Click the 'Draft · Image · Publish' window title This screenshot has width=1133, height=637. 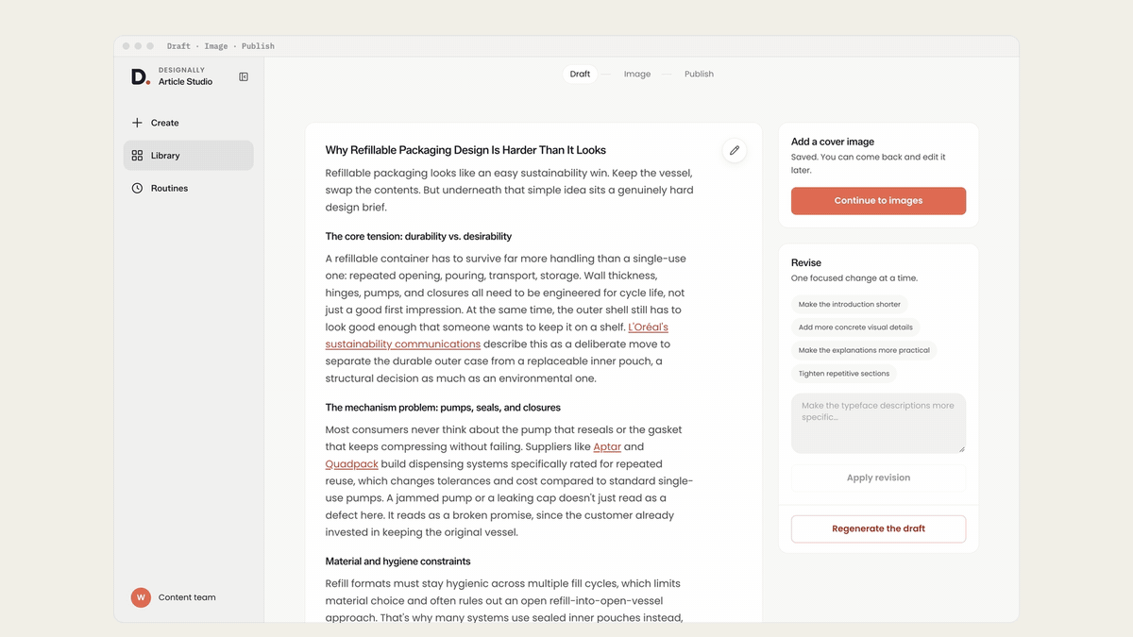(221, 46)
